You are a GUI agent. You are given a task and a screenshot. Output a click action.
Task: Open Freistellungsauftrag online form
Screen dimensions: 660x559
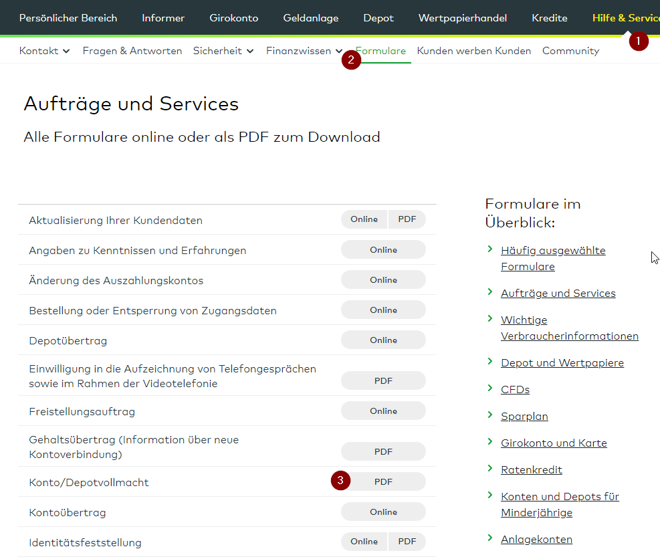pos(383,411)
